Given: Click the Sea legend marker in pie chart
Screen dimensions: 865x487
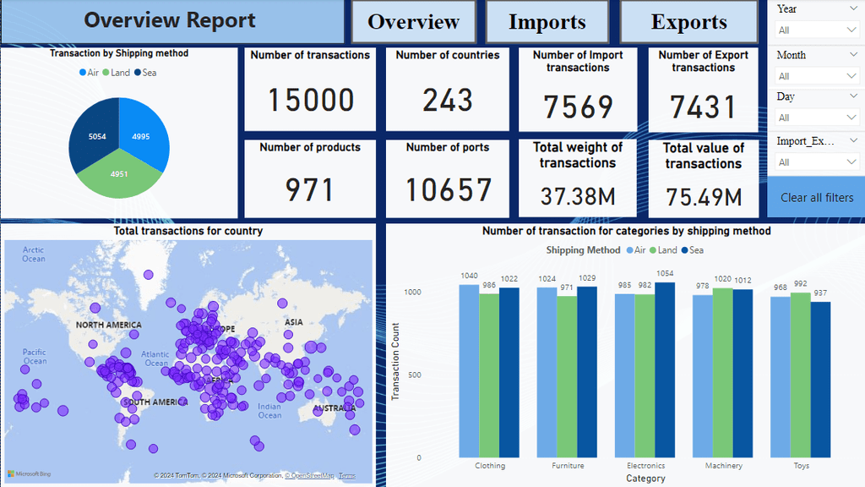Looking at the screenshot, I should (x=138, y=73).
